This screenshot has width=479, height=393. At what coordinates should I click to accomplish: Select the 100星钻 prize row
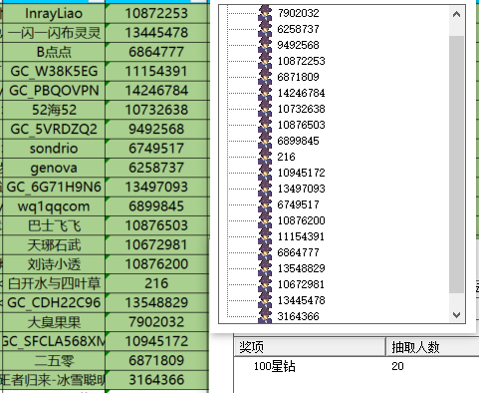[x=357, y=366]
